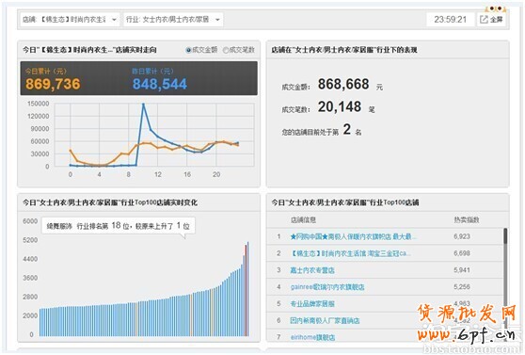The image size is (525, 355).
Task: Click the 热卖指数 column header
Action: point(467,220)
